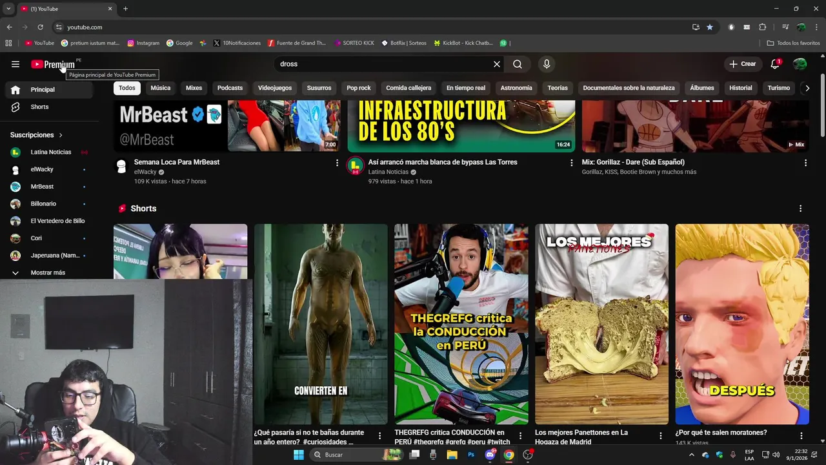Select the Pop rock filter chip
The height and width of the screenshot is (465, 826).
coord(359,88)
